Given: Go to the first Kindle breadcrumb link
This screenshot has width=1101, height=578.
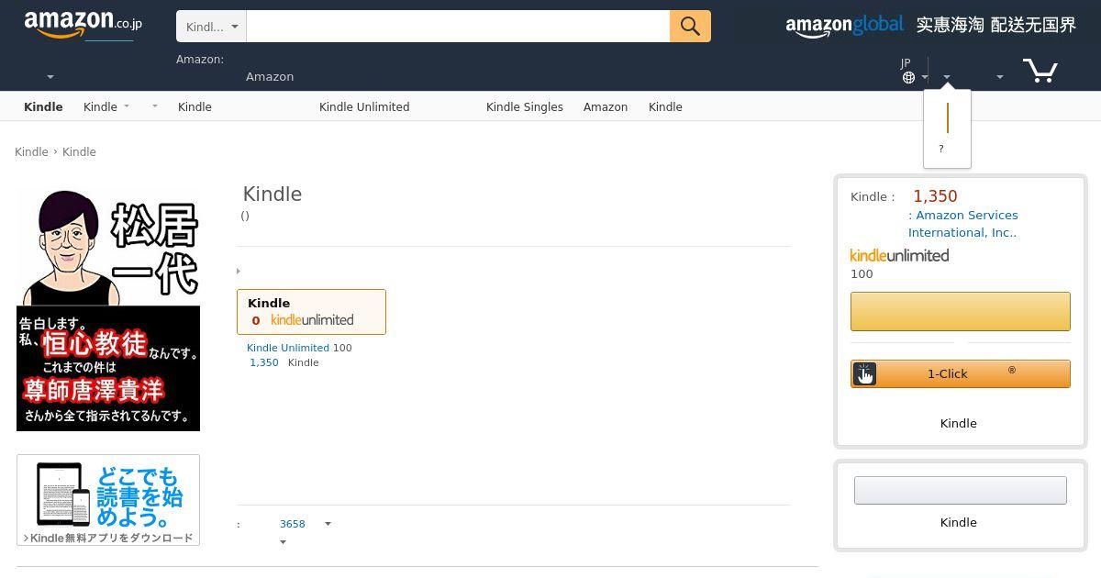Looking at the screenshot, I should [x=31, y=152].
